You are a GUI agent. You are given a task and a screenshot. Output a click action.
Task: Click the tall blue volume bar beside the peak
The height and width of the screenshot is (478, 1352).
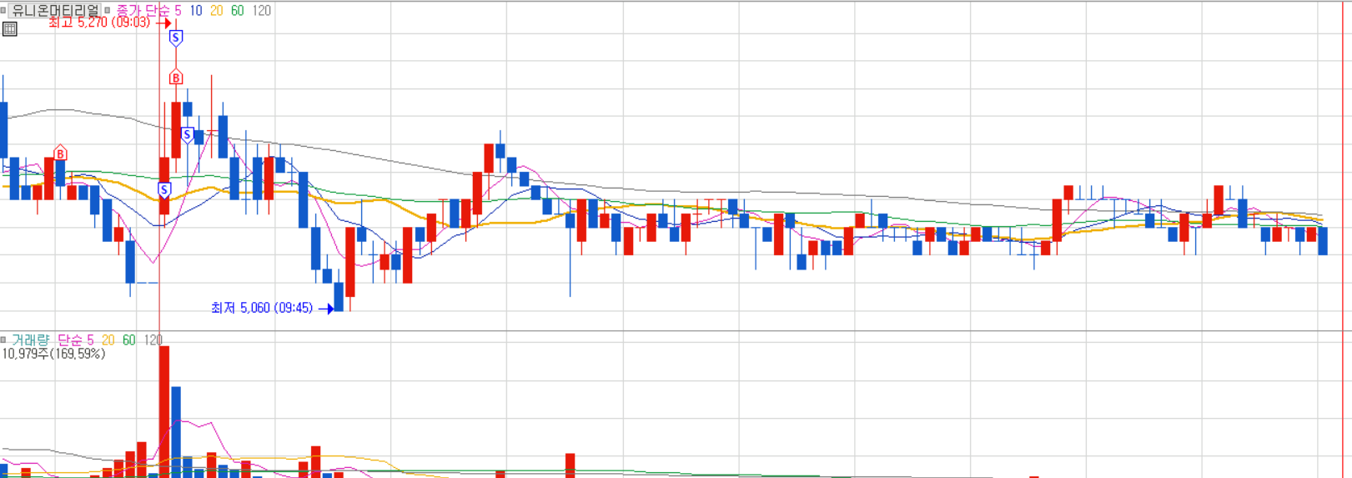pos(176,432)
